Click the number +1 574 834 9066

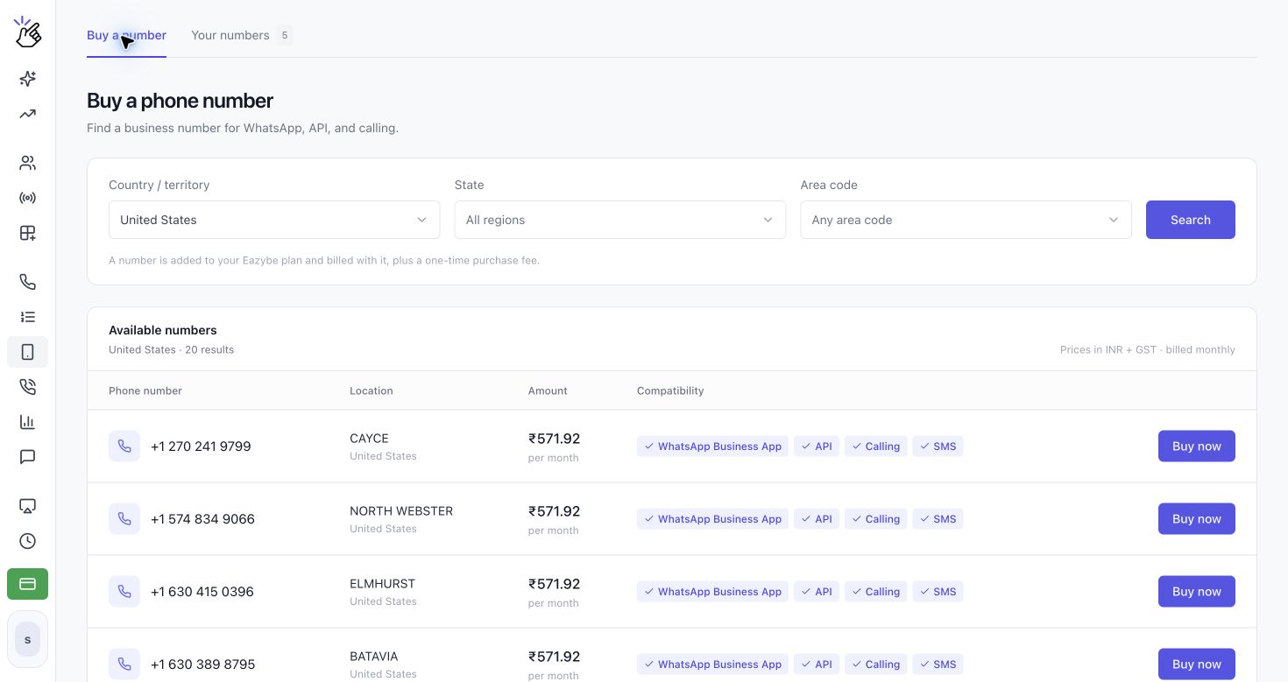pos(202,519)
